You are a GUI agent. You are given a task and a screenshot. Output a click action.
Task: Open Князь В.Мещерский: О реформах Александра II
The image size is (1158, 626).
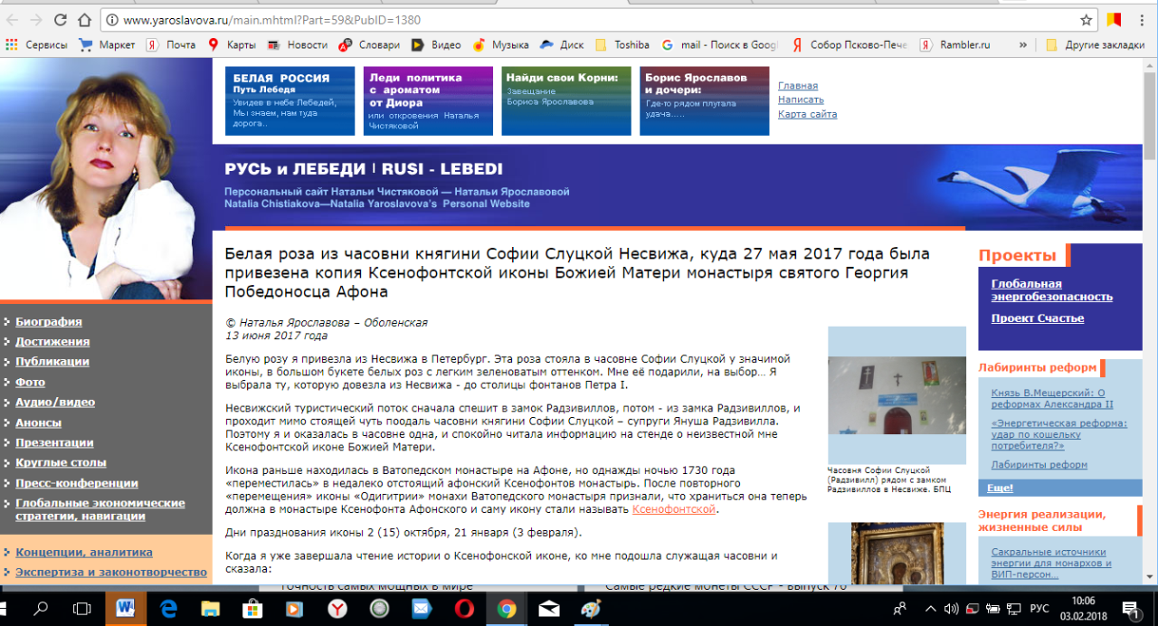tap(1052, 398)
